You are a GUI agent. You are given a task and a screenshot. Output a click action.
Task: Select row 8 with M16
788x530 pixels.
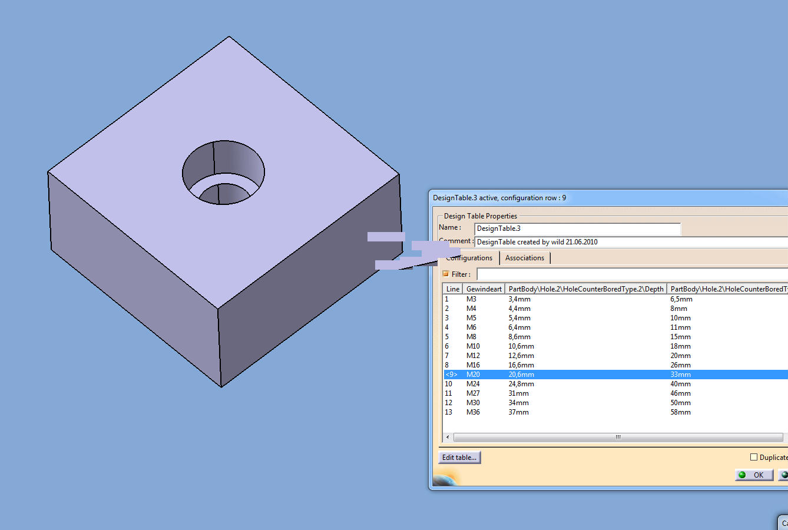pos(615,365)
